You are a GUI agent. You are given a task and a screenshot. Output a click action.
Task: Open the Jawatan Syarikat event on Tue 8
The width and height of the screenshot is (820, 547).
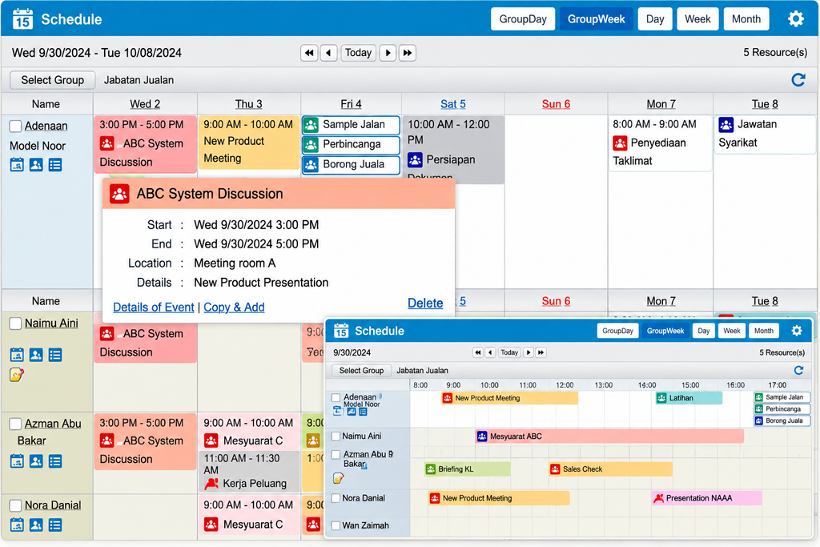tap(765, 134)
